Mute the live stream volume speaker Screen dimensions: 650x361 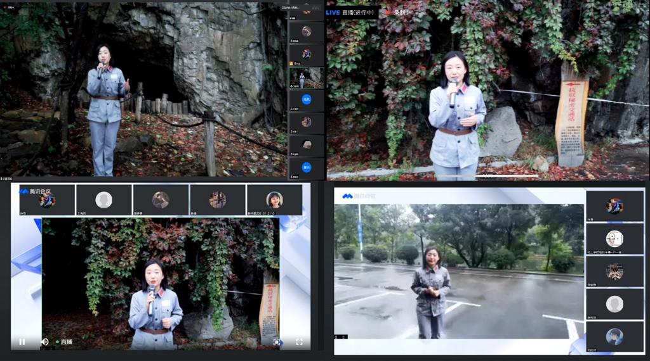tap(44, 341)
